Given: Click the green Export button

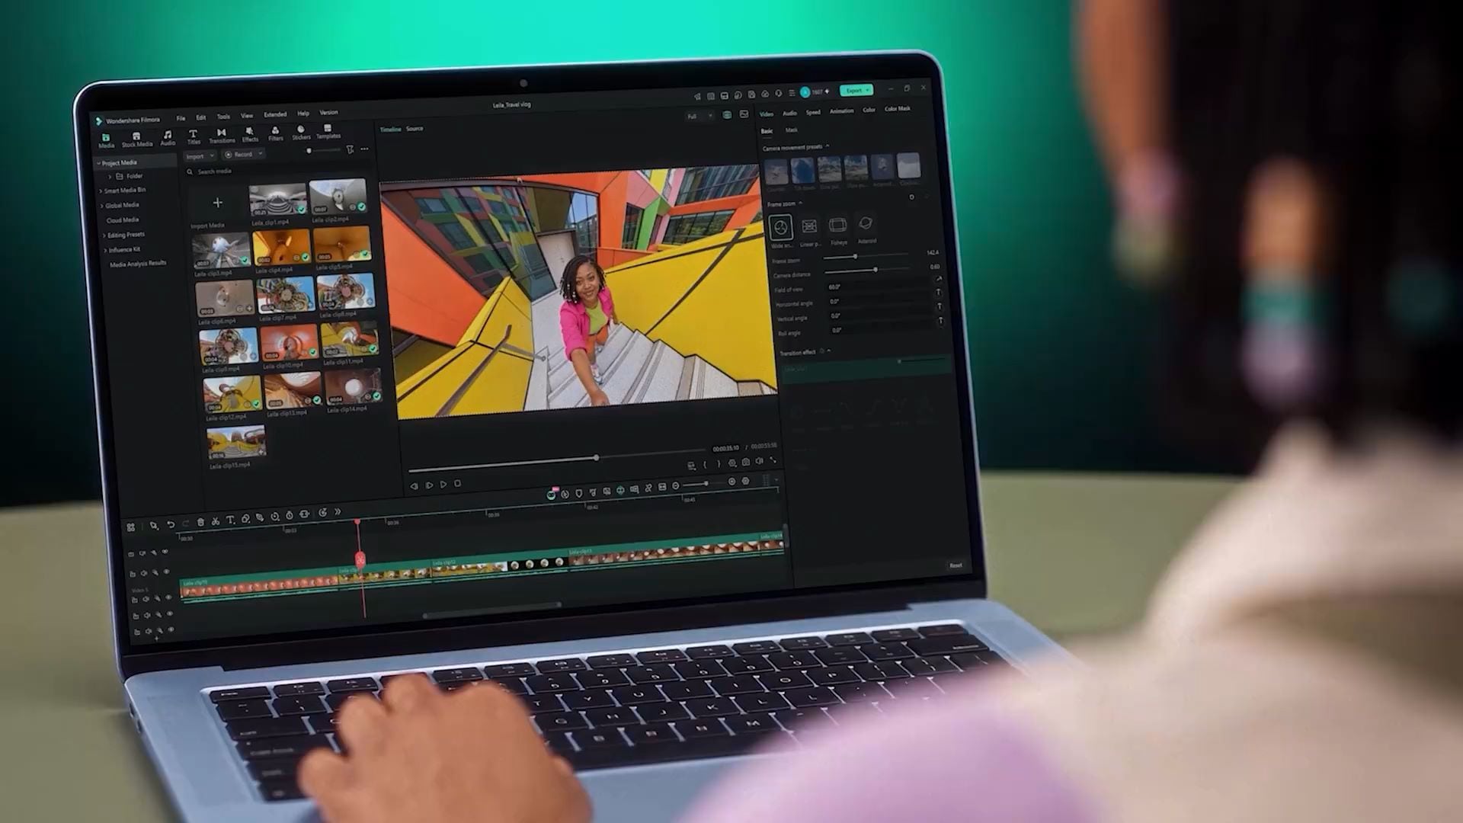Looking at the screenshot, I should coord(856,91).
